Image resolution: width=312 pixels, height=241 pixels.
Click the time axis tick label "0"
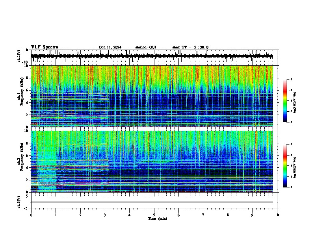(31, 215)
